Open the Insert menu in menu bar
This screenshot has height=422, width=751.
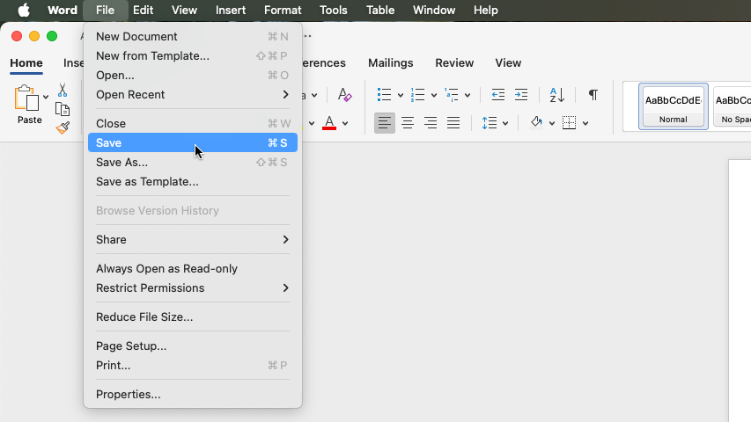pyautogui.click(x=231, y=10)
